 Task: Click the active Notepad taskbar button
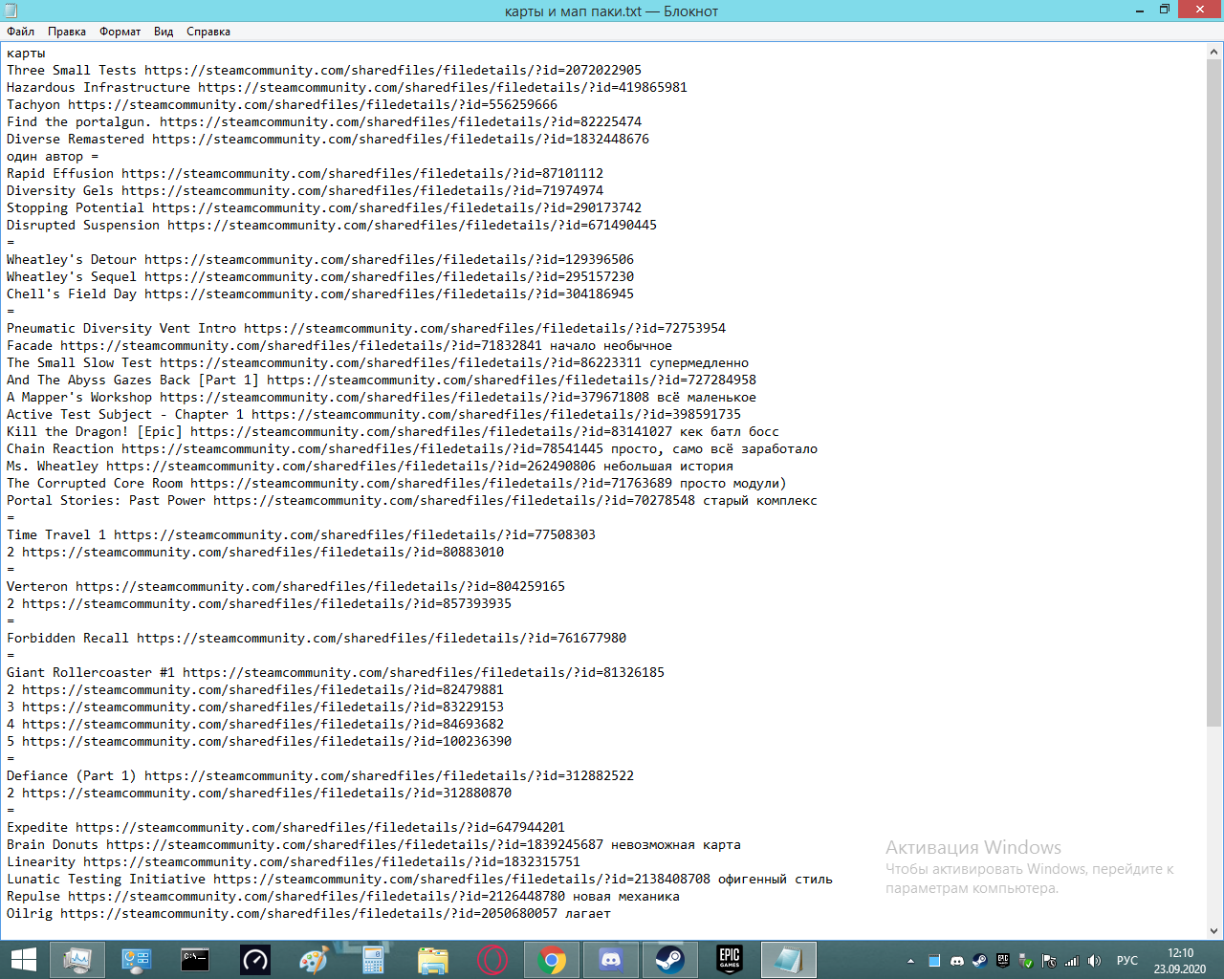(x=789, y=960)
